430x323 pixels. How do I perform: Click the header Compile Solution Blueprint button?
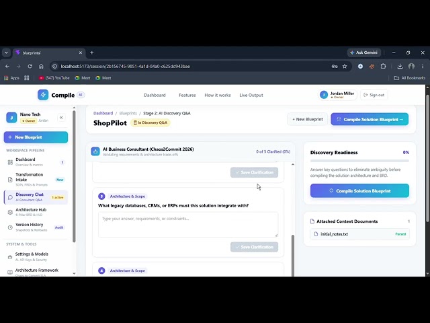coord(370,119)
